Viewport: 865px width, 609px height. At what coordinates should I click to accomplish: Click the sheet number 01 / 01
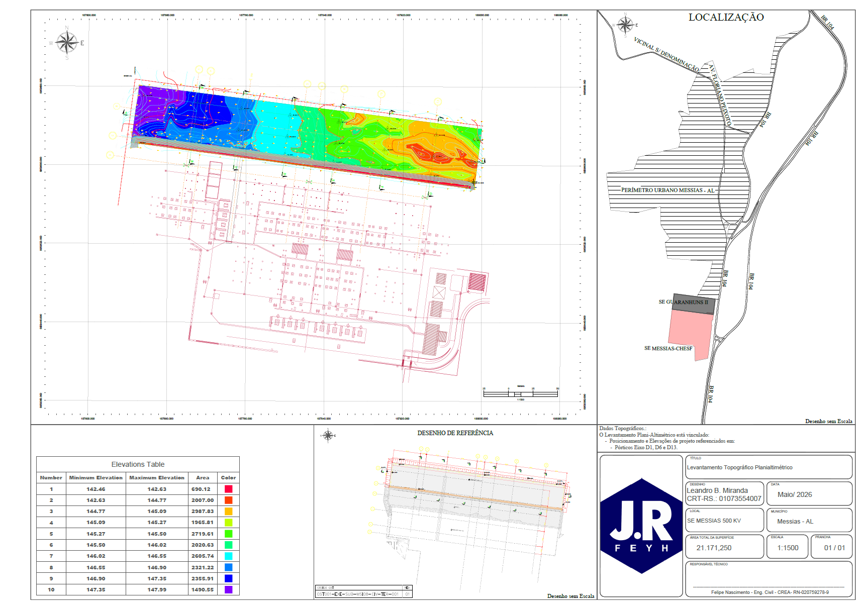834,548
